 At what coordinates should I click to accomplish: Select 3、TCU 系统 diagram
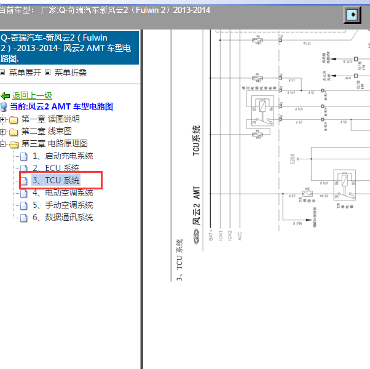click(x=56, y=180)
